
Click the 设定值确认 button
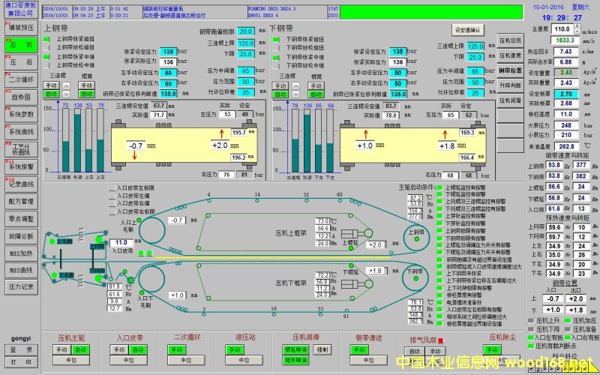[x=468, y=29]
